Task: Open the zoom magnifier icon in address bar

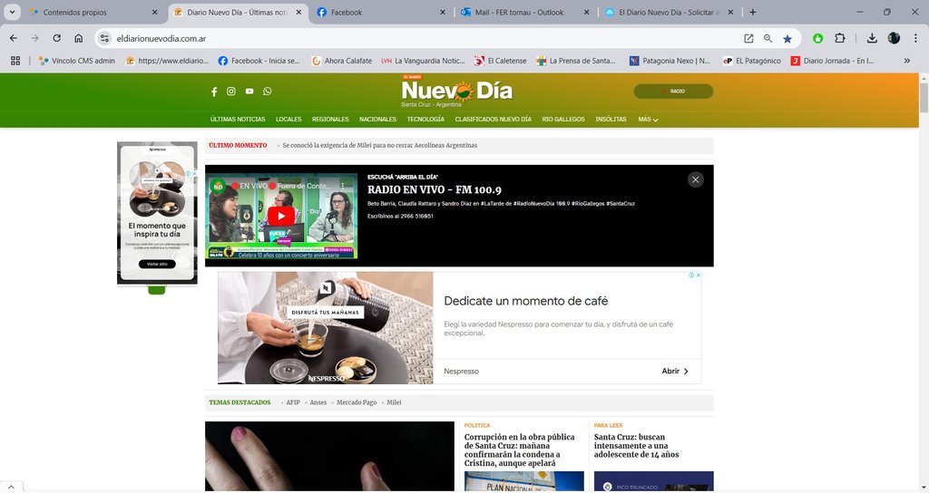Action: (x=768, y=38)
